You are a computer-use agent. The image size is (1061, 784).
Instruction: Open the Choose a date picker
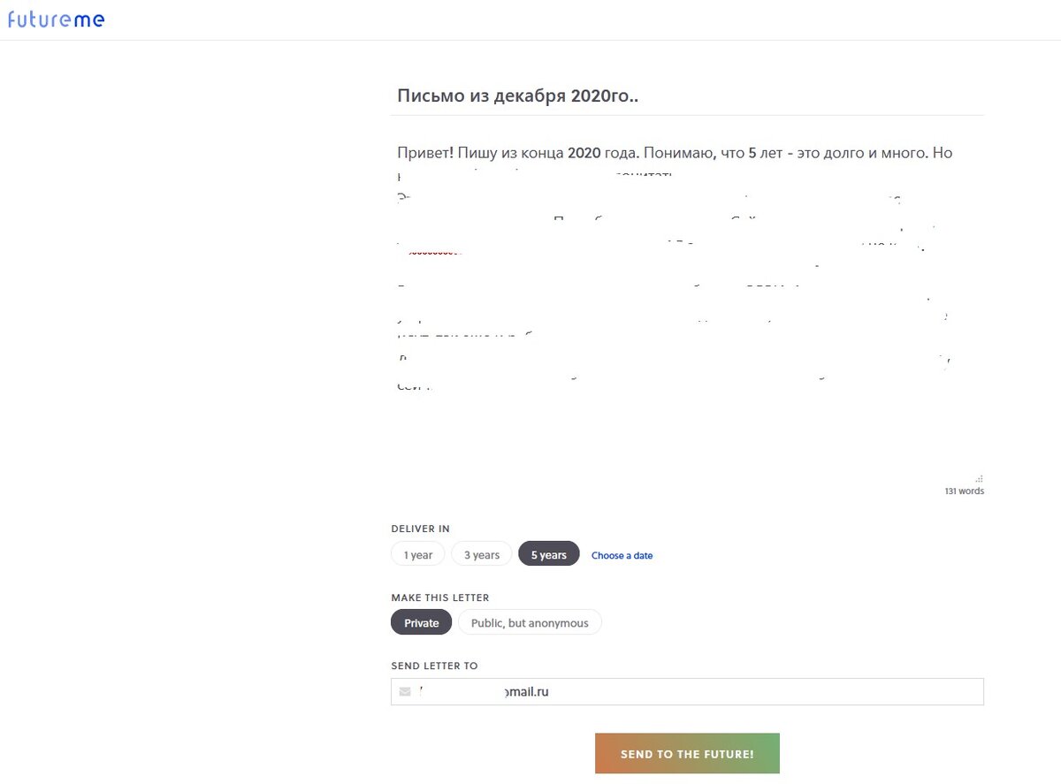point(622,556)
